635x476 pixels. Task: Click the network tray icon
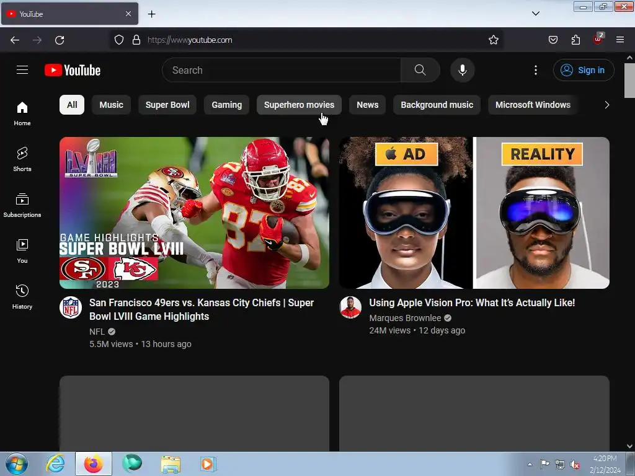(x=560, y=464)
